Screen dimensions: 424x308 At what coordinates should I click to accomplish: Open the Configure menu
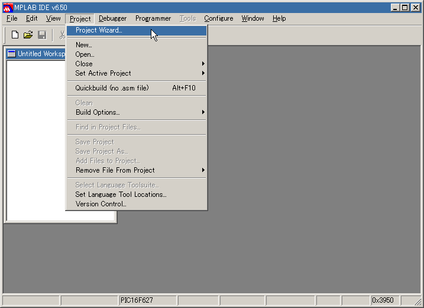pos(218,18)
